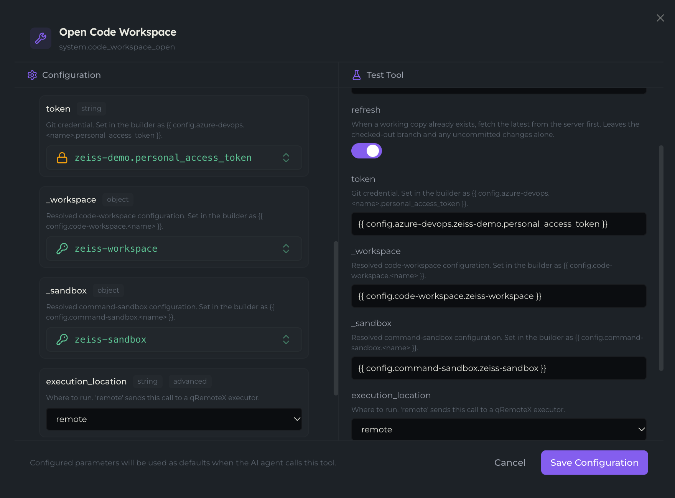675x498 pixels.
Task: Click the key icon beside zeiss-sandbox
Action: pos(62,340)
